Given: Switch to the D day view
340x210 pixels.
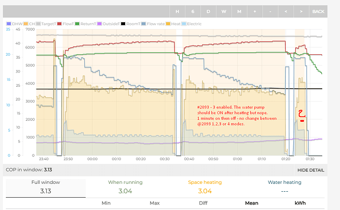Looking at the screenshot, I should tap(208, 11).
